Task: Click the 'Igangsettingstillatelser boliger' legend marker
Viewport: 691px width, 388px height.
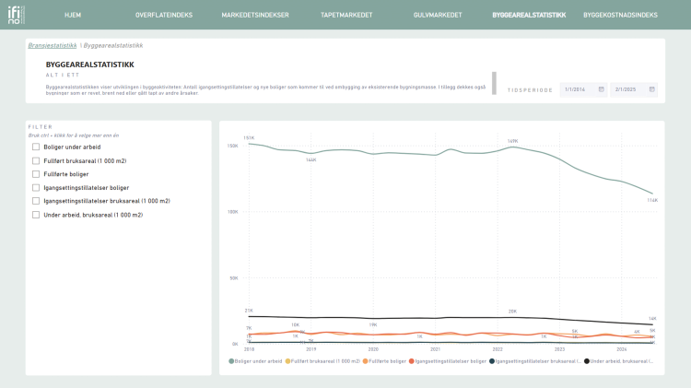Action: coord(417,361)
